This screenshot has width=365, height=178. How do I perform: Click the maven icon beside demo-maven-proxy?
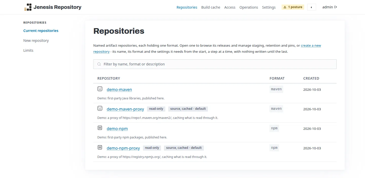tap(100, 108)
